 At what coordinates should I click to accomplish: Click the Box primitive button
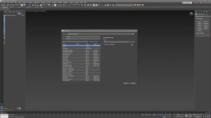199,22
